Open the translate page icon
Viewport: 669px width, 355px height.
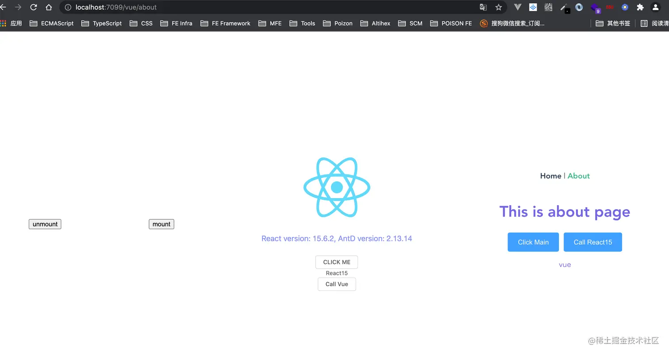click(x=483, y=7)
